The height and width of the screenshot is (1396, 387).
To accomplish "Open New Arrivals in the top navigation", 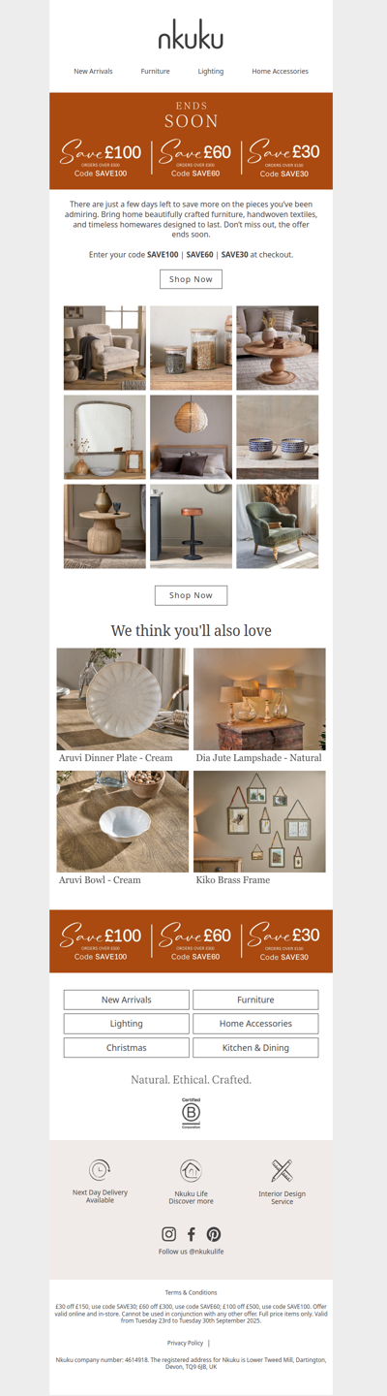I will point(94,71).
